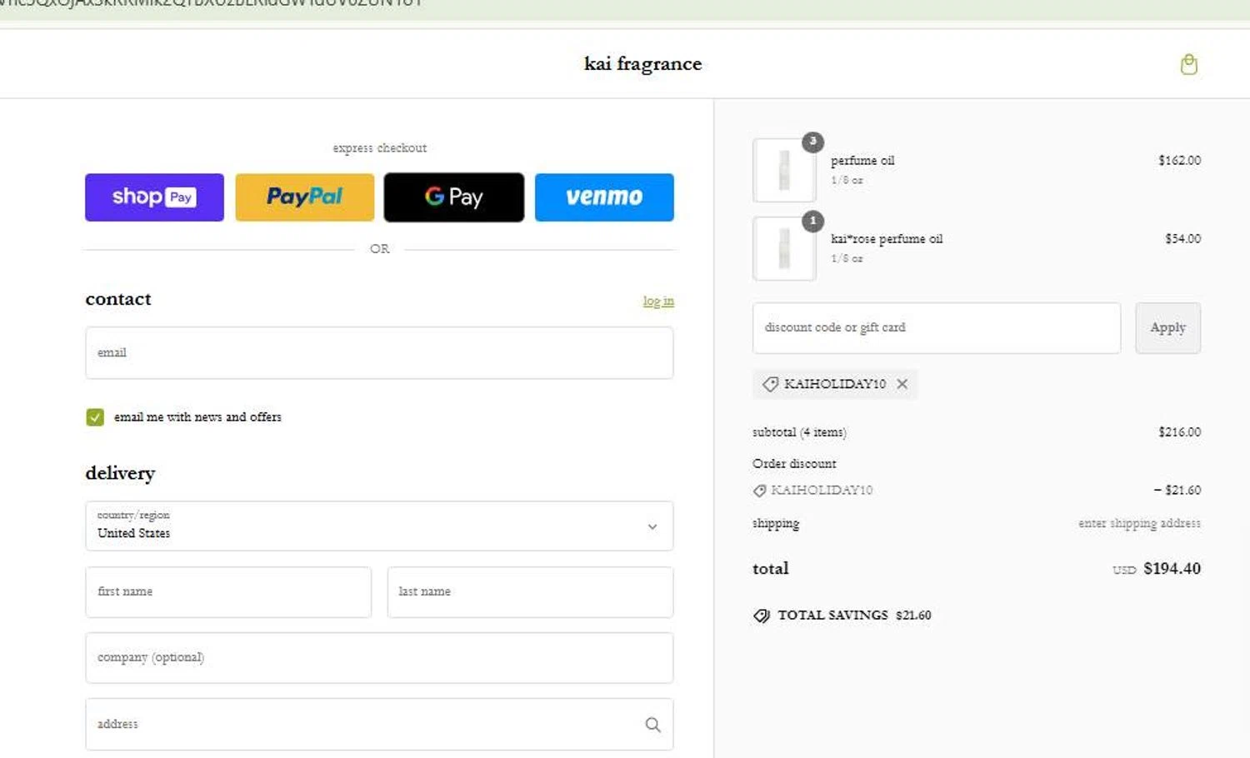Click the $54.00 kai*rose price

pyautogui.click(x=1182, y=239)
